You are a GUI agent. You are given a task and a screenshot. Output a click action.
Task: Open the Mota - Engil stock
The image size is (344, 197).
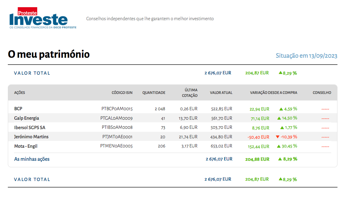[x=26, y=146]
